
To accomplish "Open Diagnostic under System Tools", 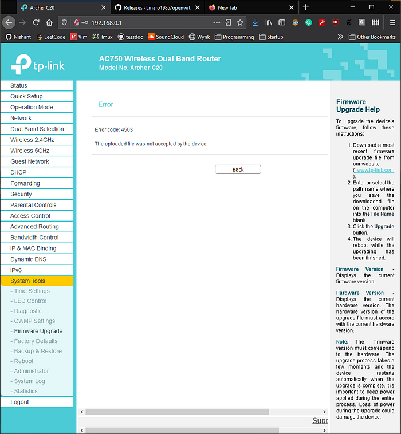I will coord(27,311).
